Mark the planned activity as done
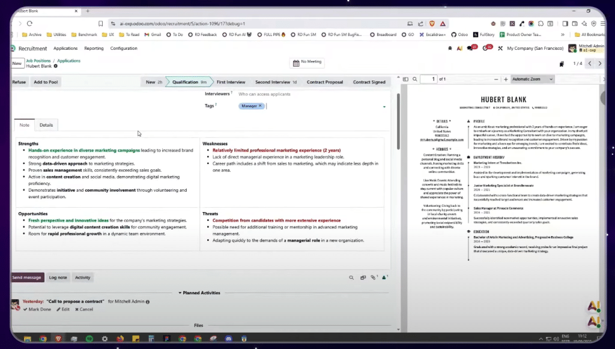This screenshot has height=349, width=615. tap(37, 309)
